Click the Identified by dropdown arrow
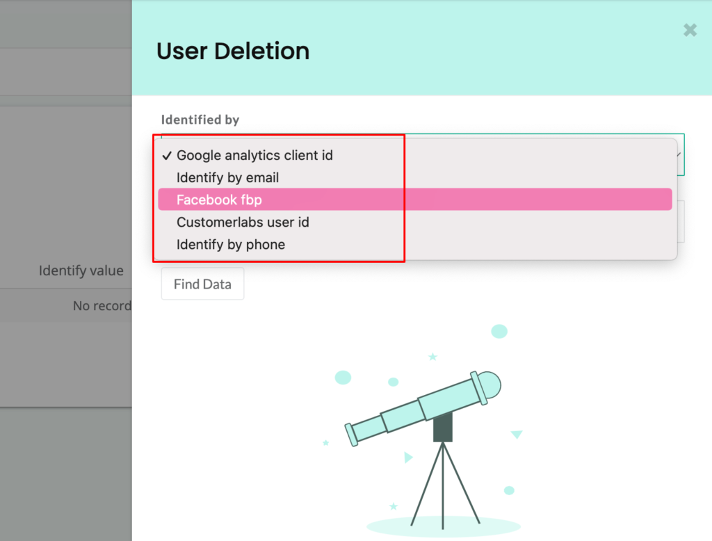 [x=679, y=155]
